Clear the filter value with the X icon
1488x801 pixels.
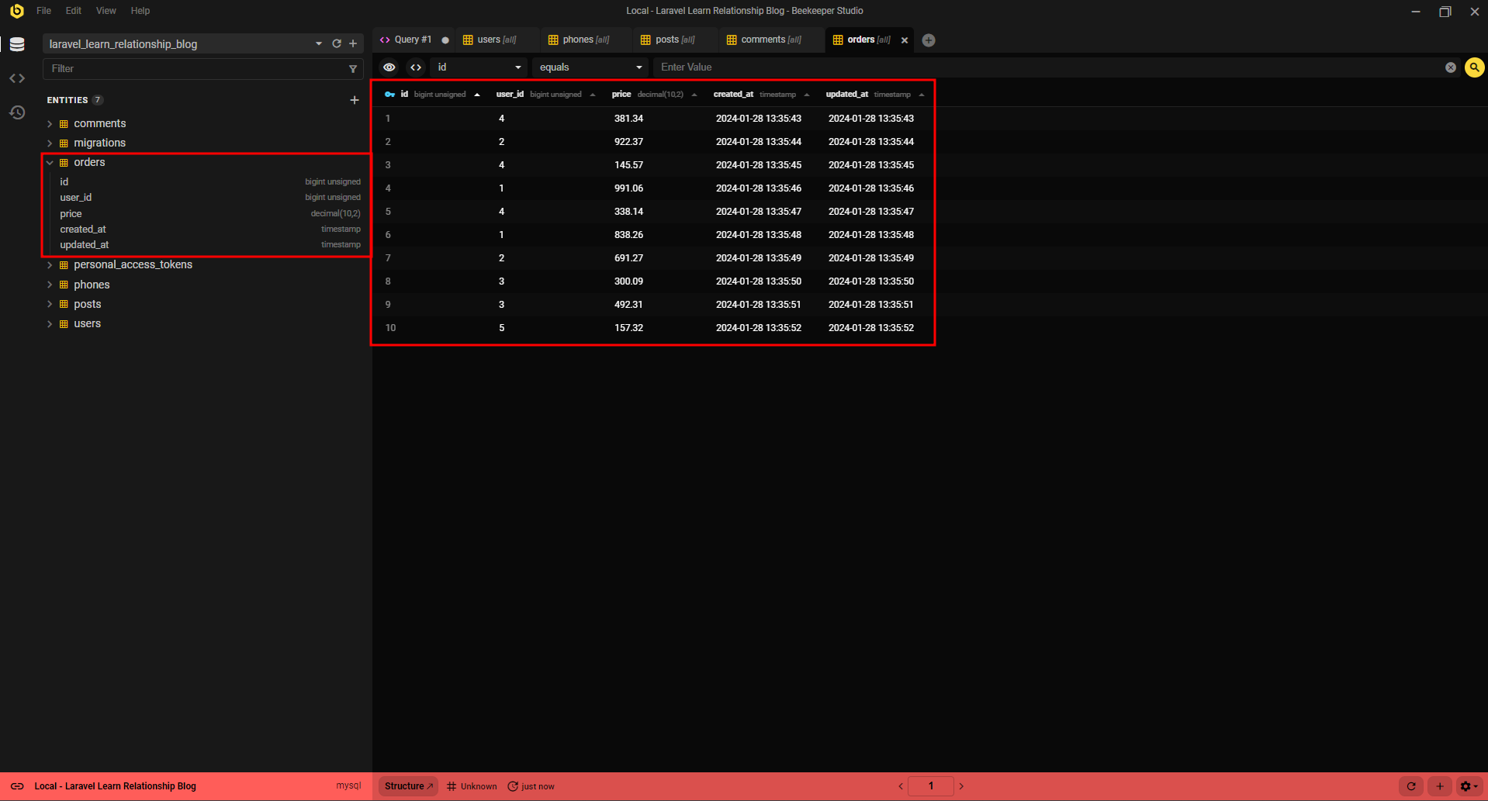[1450, 67]
